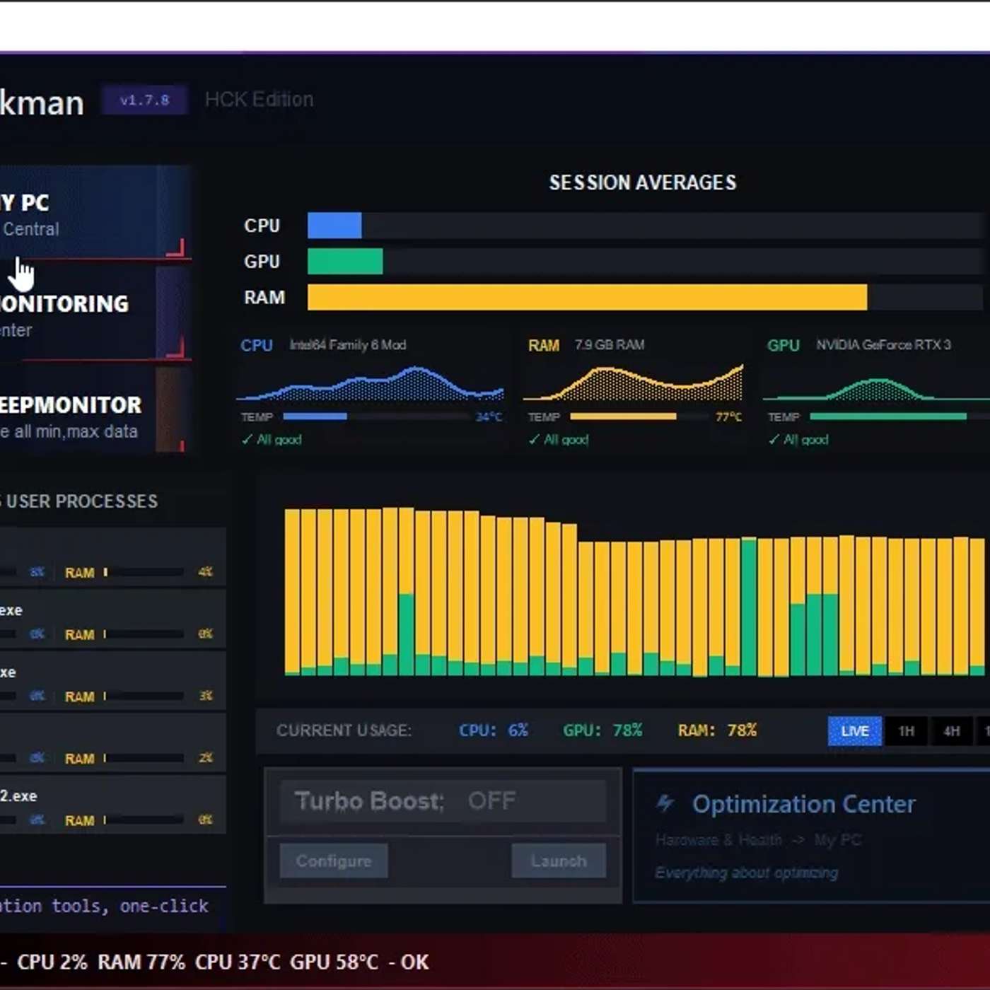
Task: Click the blue CPU session average bar
Action: click(334, 226)
